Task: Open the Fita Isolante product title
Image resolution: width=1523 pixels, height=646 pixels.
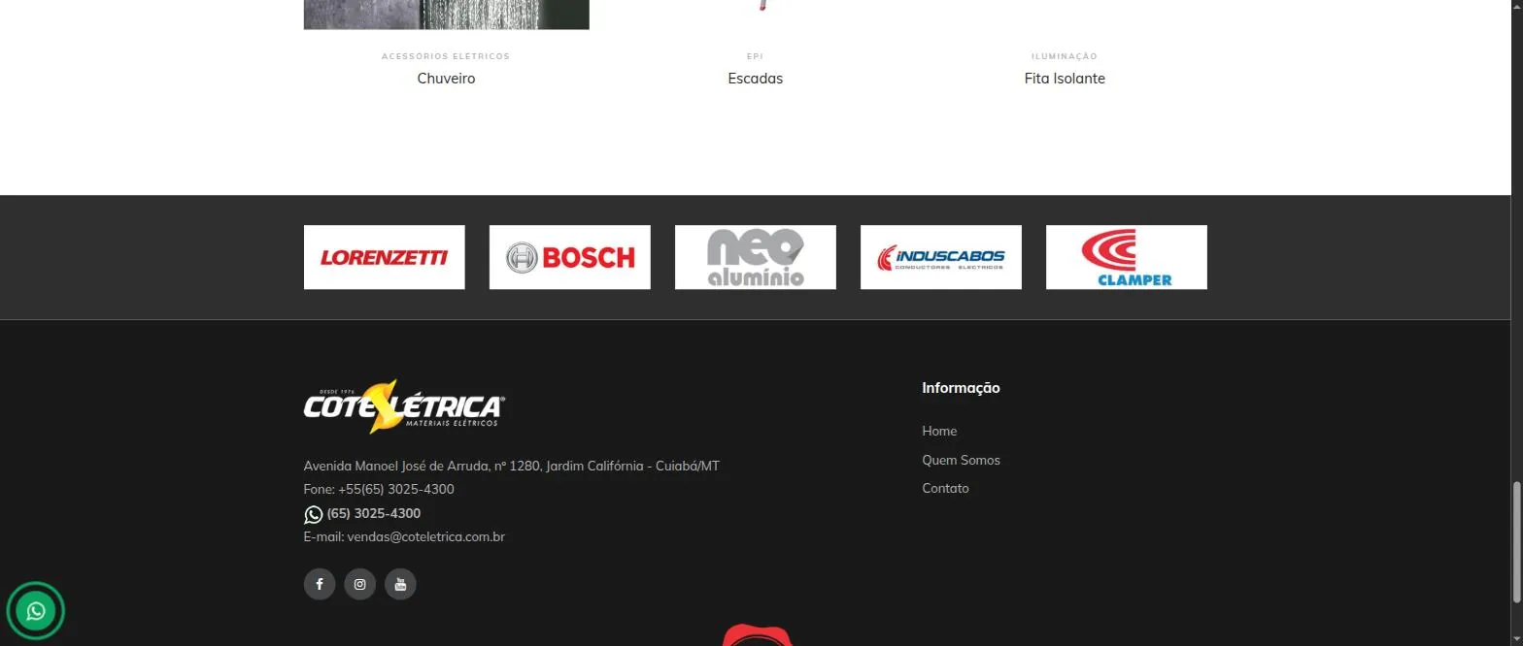Action: 1065,79
